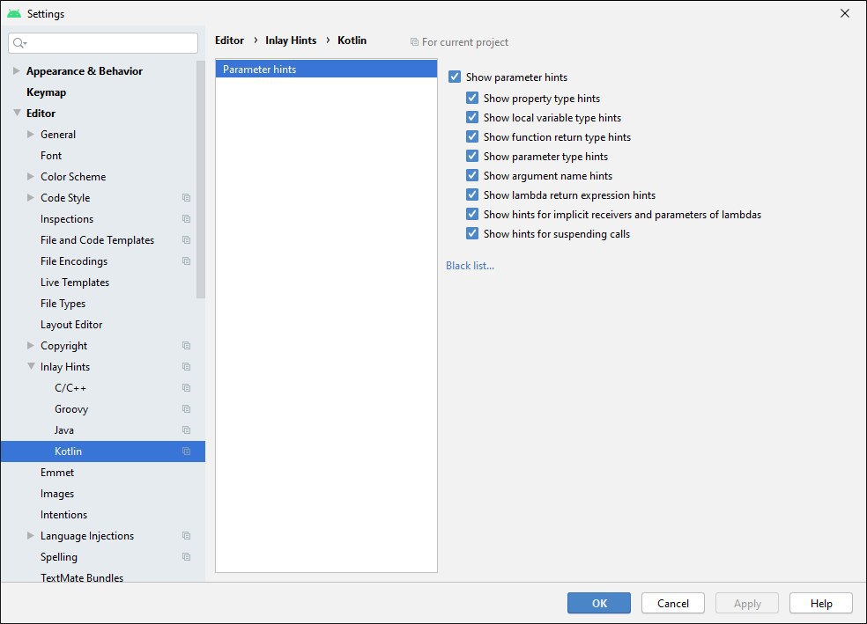Screen dimensions: 867x624
Task: Click the Android Studio logo in the title bar
Action: [x=14, y=13]
